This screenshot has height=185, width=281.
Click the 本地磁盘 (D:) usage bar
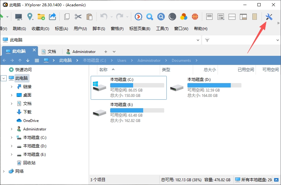pyautogui.click(x=214, y=85)
